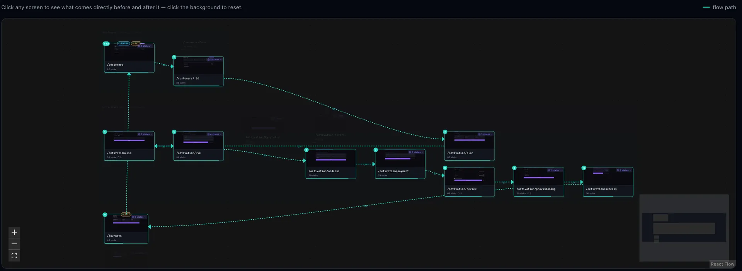
Task: Select the /activation/kyc screen thumbnail
Action: pyautogui.click(x=199, y=141)
